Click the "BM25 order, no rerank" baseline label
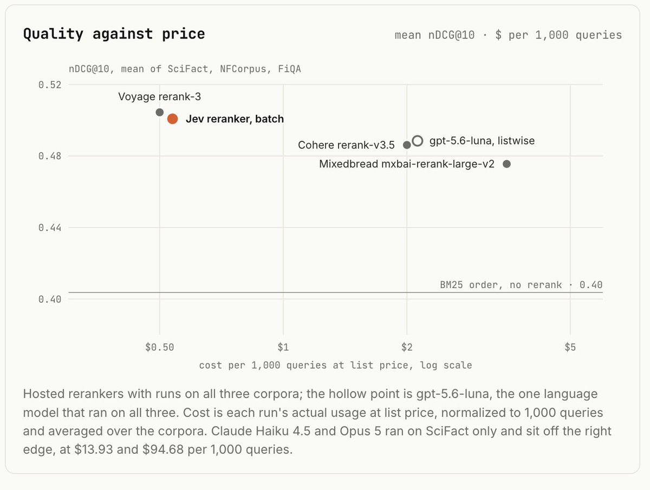The height and width of the screenshot is (490, 650). pyautogui.click(x=501, y=285)
